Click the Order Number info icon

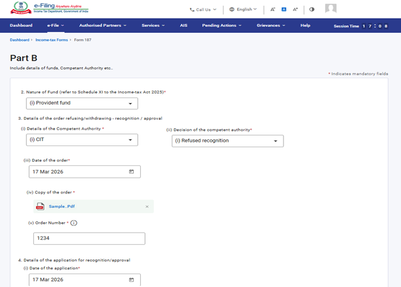coord(74,223)
